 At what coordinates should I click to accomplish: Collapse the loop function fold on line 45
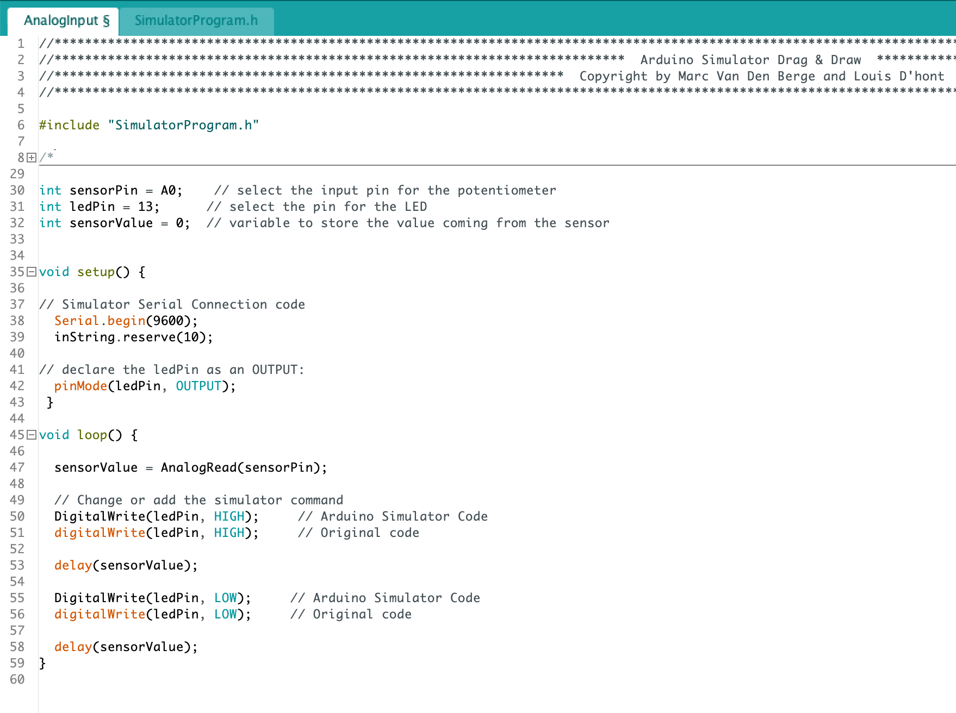point(32,435)
